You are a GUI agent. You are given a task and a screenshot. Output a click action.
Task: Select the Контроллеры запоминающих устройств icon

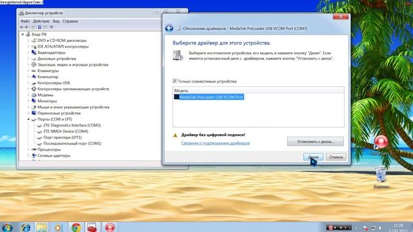click(x=34, y=89)
